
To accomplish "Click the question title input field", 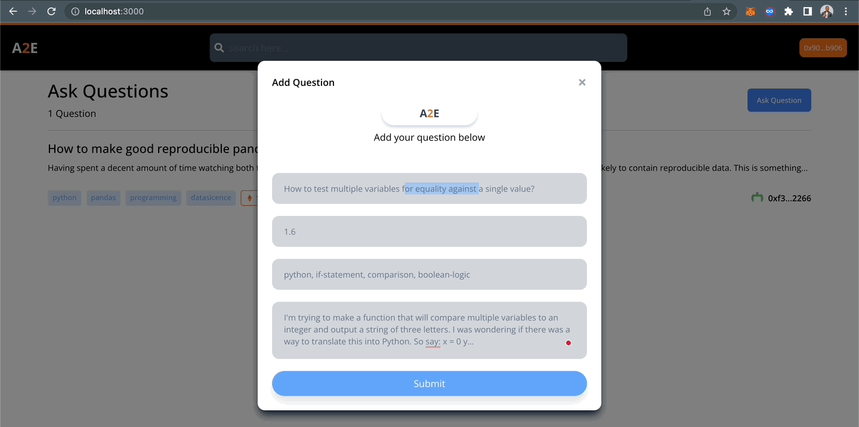I will click(x=429, y=188).
